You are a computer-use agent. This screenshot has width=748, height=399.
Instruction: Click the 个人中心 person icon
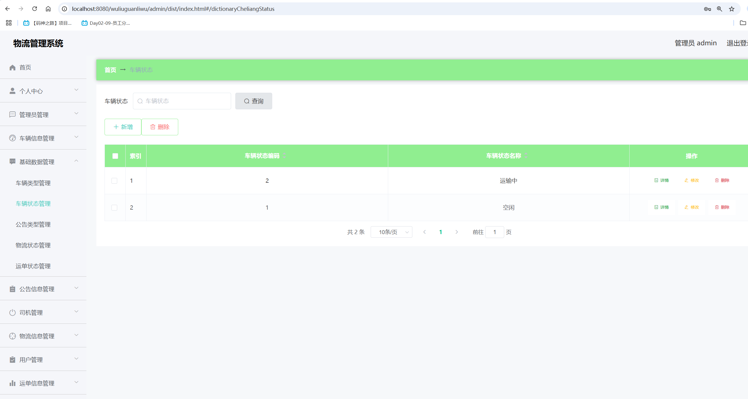[12, 91]
